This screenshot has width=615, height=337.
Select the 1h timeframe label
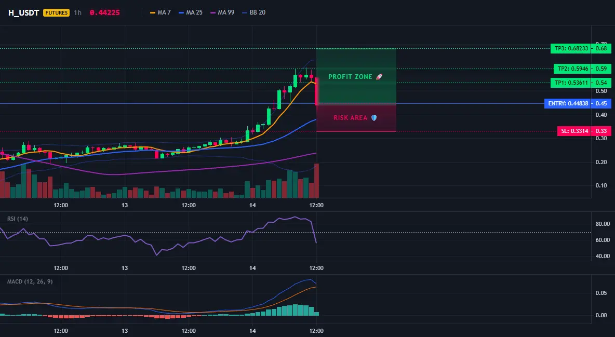click(78, 12)
